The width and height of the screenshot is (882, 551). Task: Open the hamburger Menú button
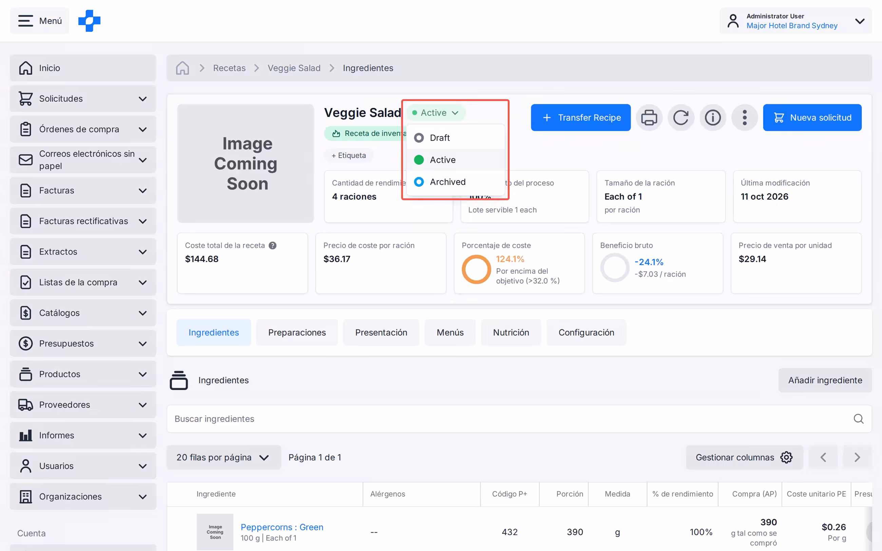[x=39, y=21]
